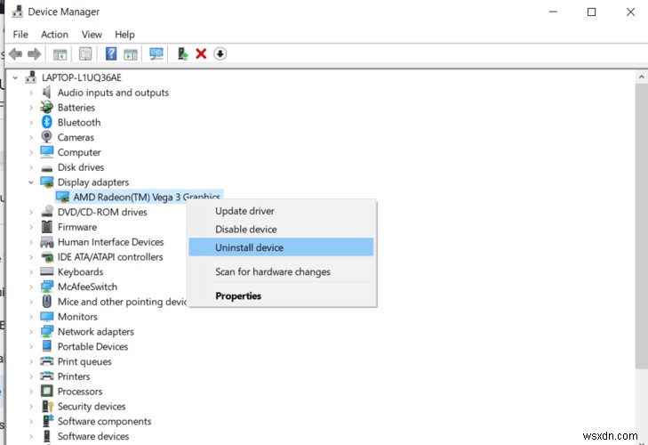The image size is (648, 445).
Task: Click the scan for hardware changes monitor icon
Action: (156, 53)
